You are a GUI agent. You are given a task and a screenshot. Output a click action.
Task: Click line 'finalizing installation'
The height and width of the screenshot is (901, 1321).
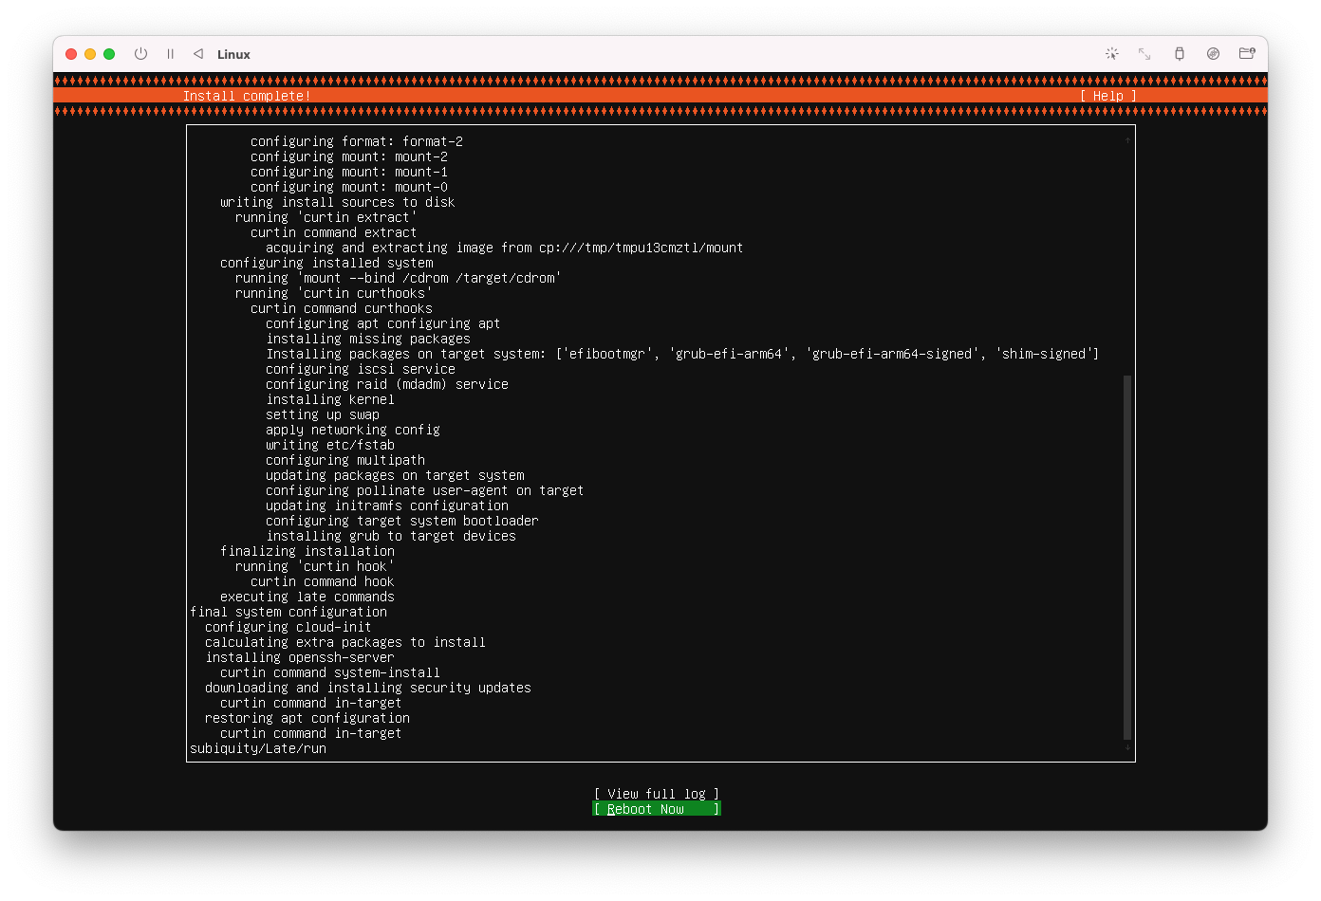click(x=307, y=551)
